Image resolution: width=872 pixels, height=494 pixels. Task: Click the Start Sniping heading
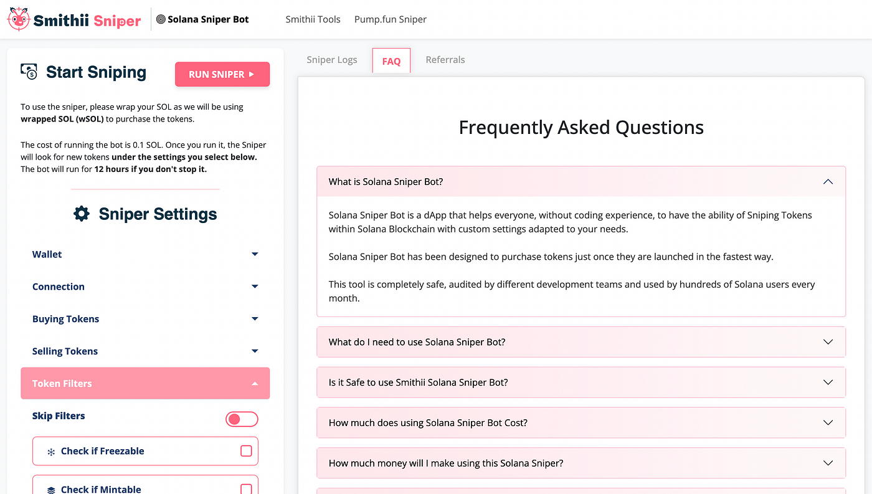(x=96, y=72)
